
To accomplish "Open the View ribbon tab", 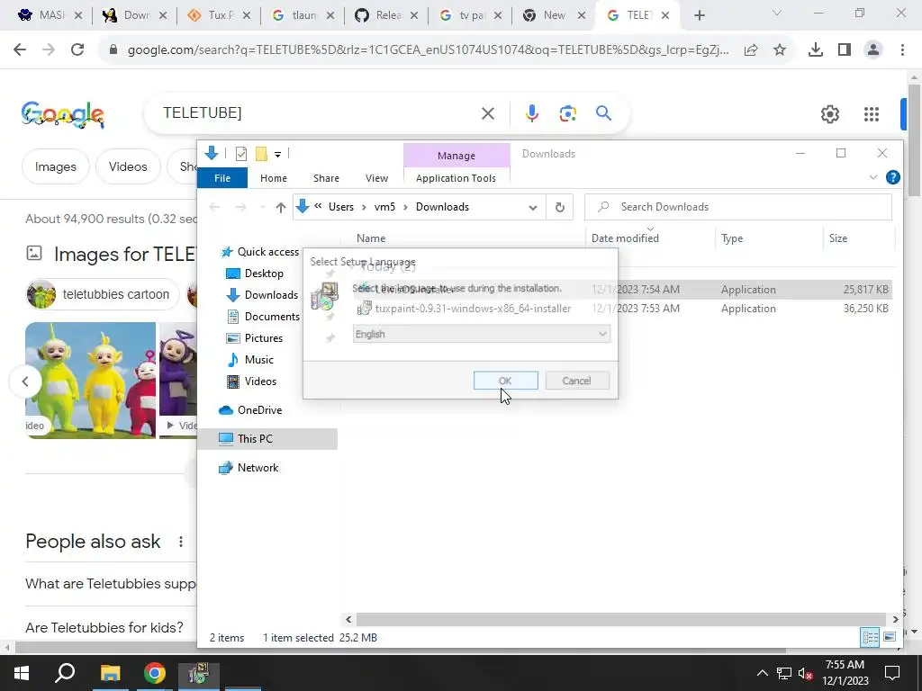I will pyautogui.click(x=376, y=178).
